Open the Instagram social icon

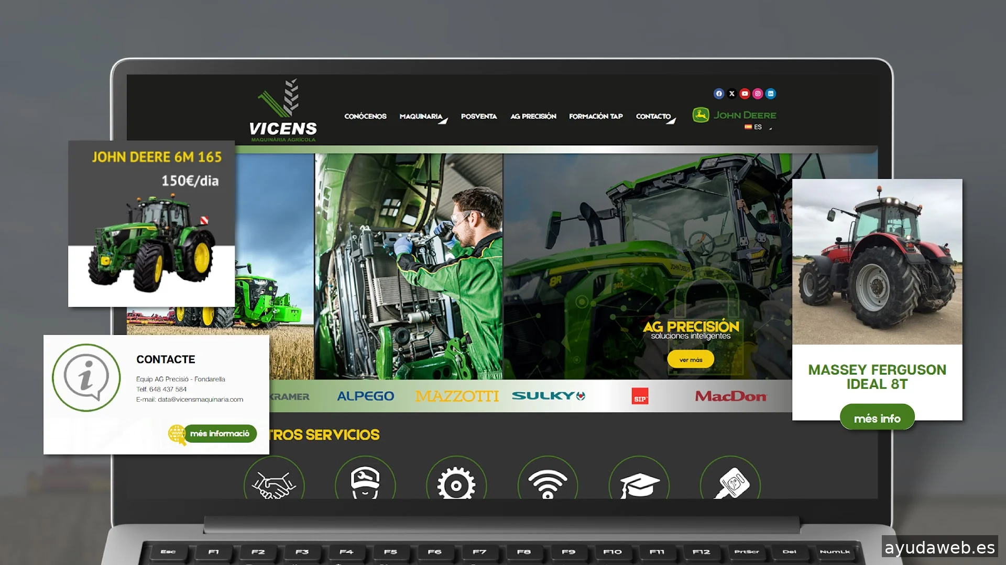tap(758, 94)
